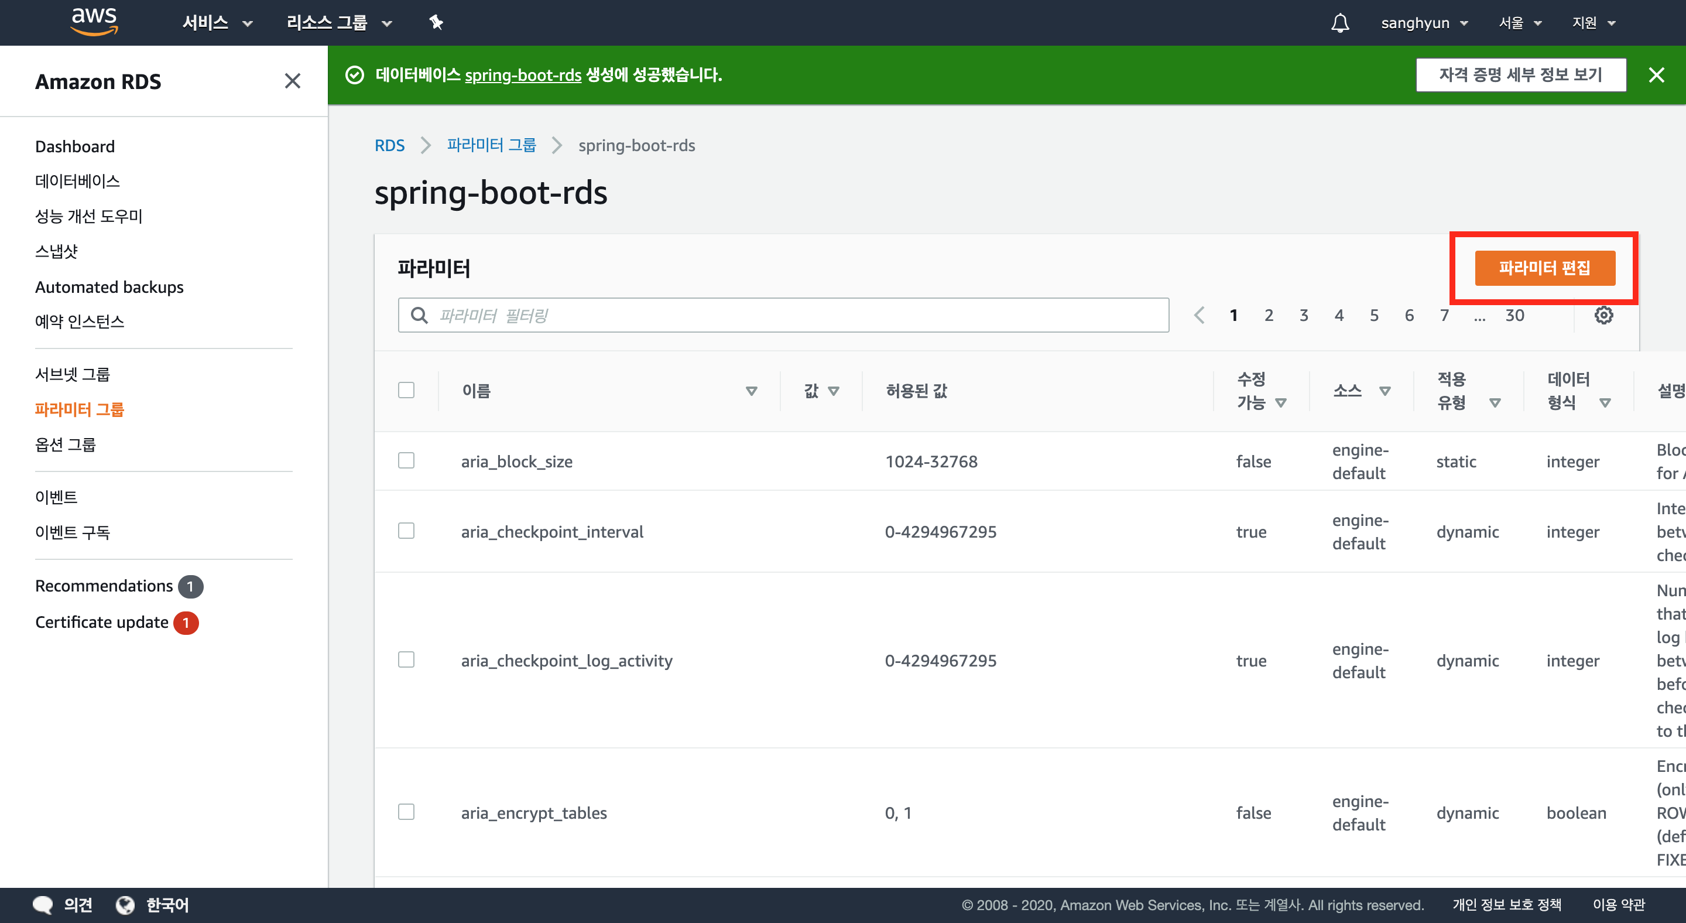Click the 파라미터 편집 button
The width and height of the screenshot is (1686, 923).
point(1544,268)
